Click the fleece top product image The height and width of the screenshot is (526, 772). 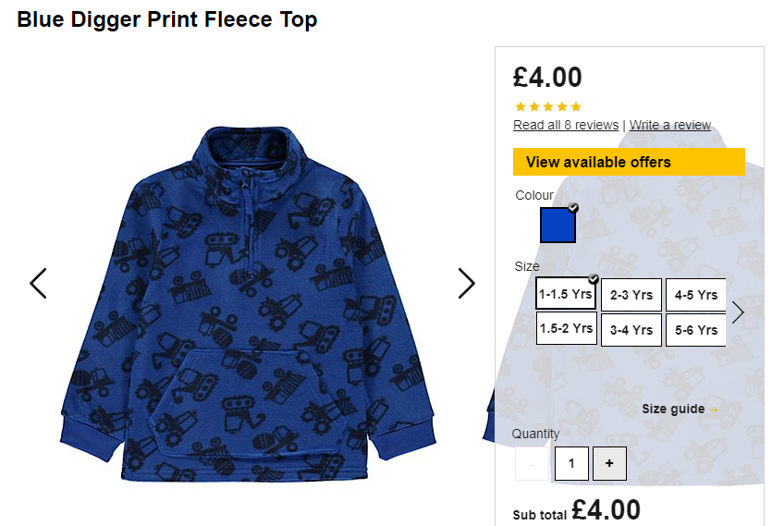(248, 303)
